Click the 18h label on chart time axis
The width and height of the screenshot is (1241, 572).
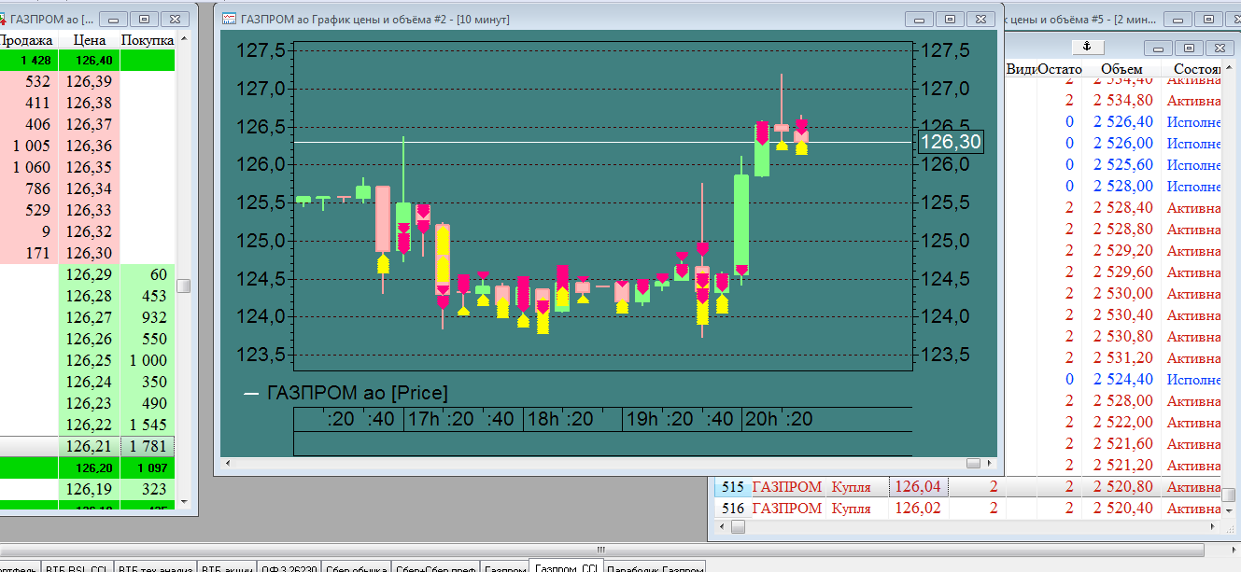pos(543,420)
